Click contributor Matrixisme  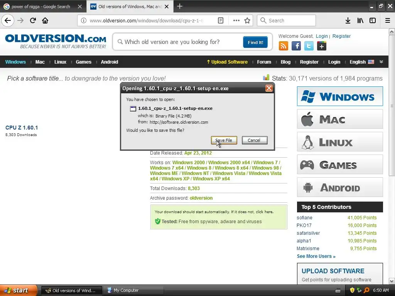point(308,249)
